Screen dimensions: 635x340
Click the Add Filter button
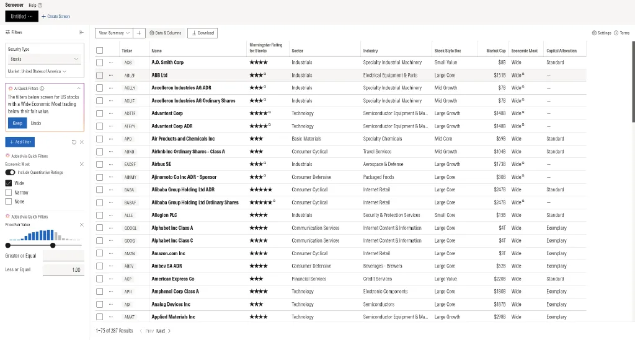pos(20,142)
